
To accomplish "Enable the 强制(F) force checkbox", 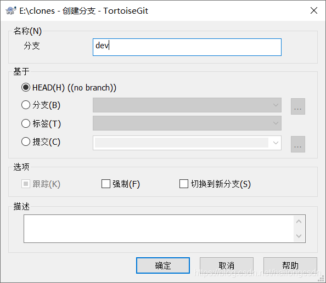I will [x=106, y=184].
